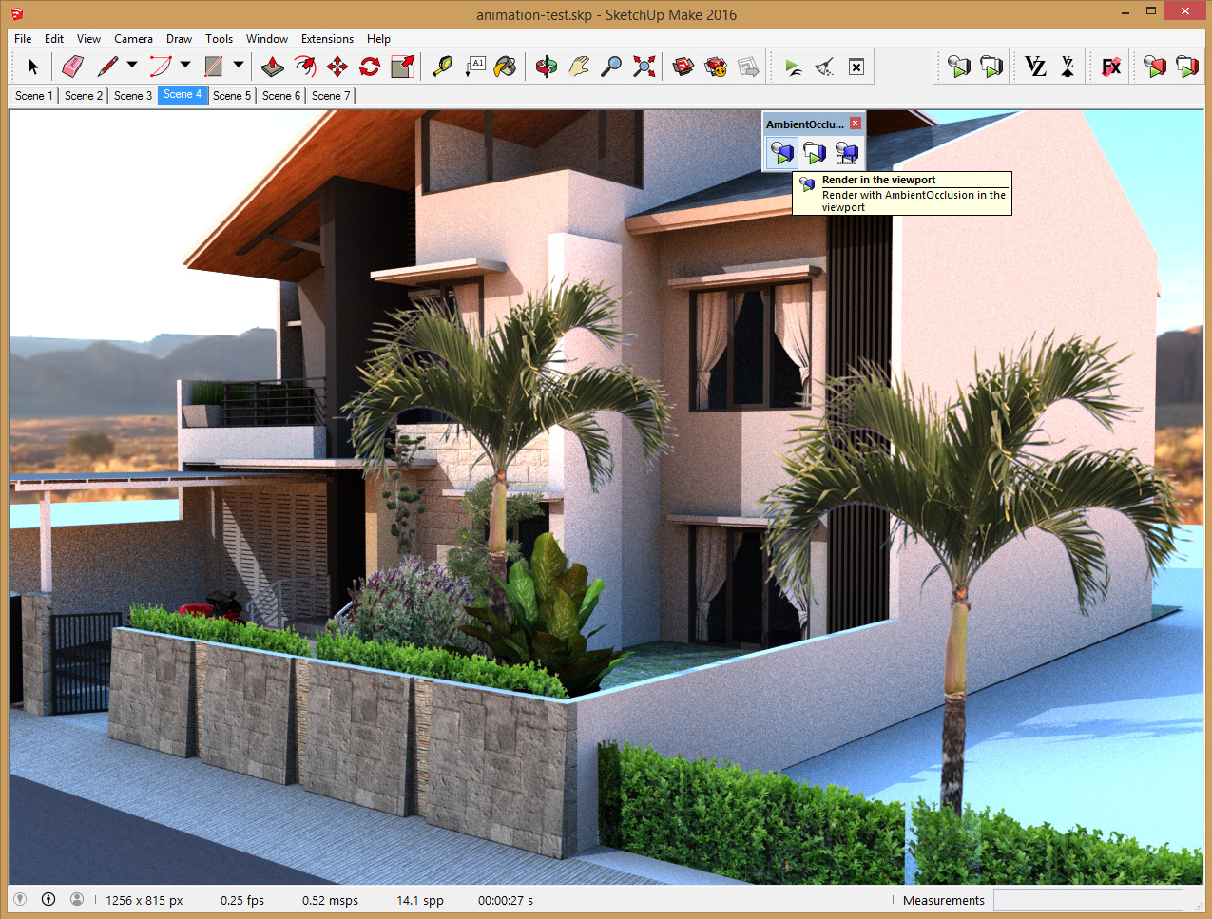
Task: Click the first green sphere render toolbar icon
Action: [959, 67]
